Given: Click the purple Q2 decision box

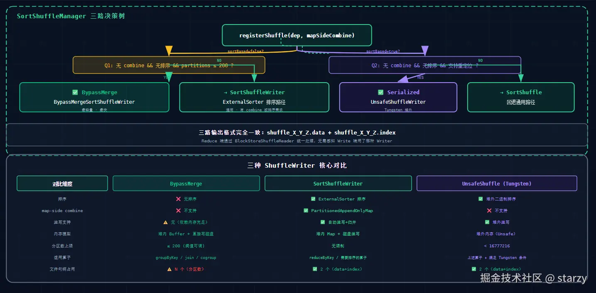Looking at the screenshot, I should tap(425, 65).
